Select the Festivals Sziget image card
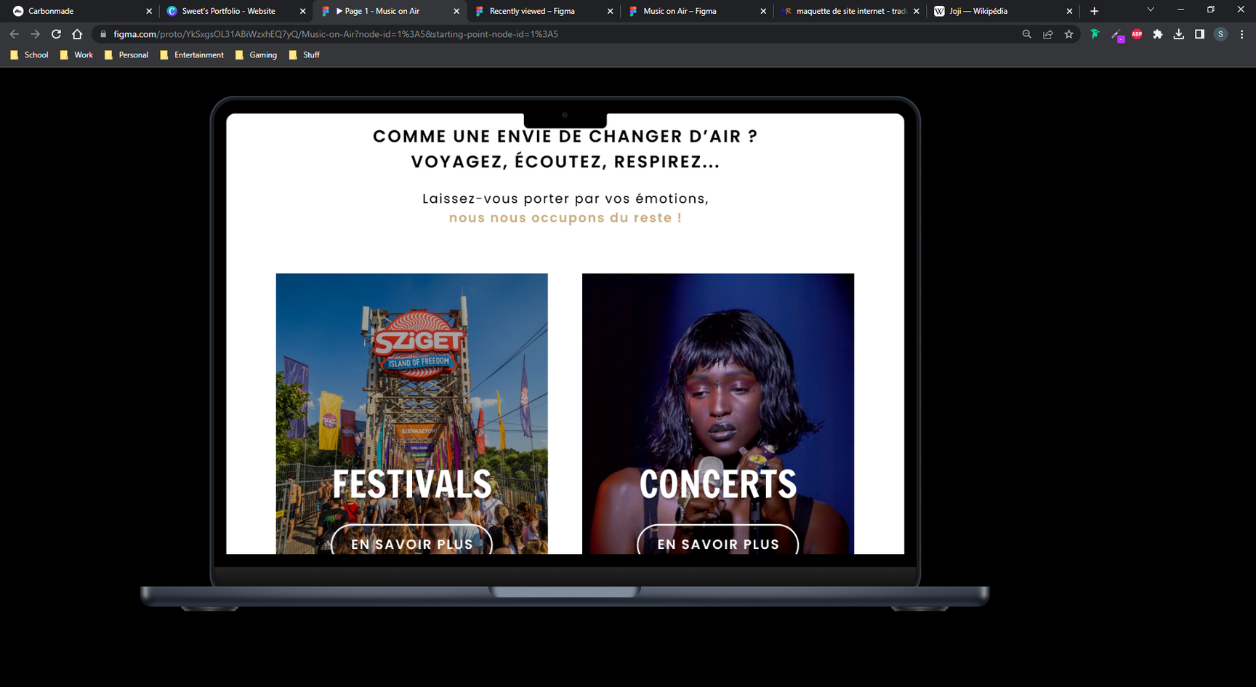The width and height of the screenshot is (1256, 687). point(411,414)
